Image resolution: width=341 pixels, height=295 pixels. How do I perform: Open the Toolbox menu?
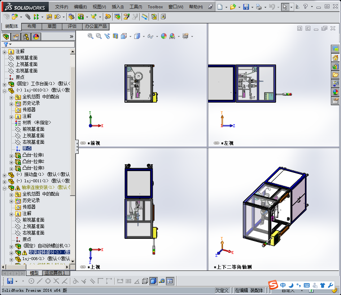(x=155, y=7)
